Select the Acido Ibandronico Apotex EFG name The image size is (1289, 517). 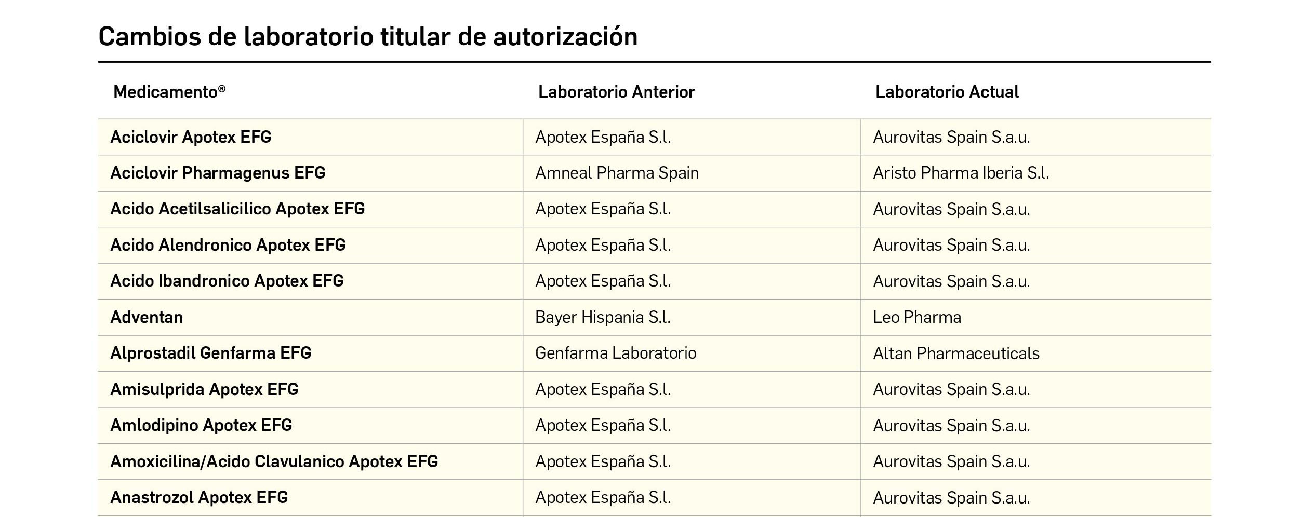(227, 281)
